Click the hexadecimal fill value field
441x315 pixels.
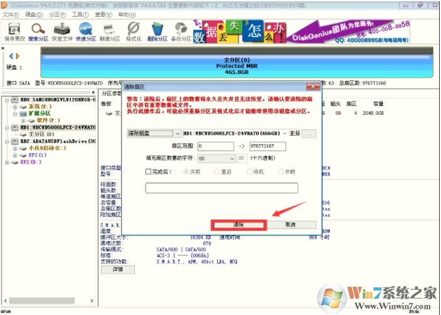tap(242, 158)
